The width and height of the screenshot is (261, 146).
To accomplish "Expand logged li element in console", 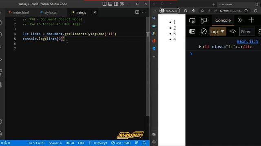I will (199, 47).
